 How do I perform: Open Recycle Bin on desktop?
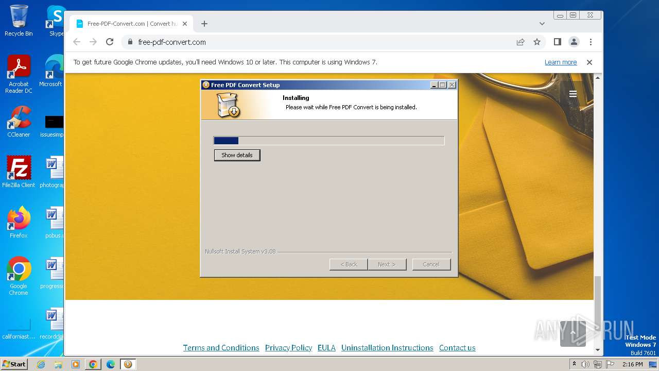19,21
